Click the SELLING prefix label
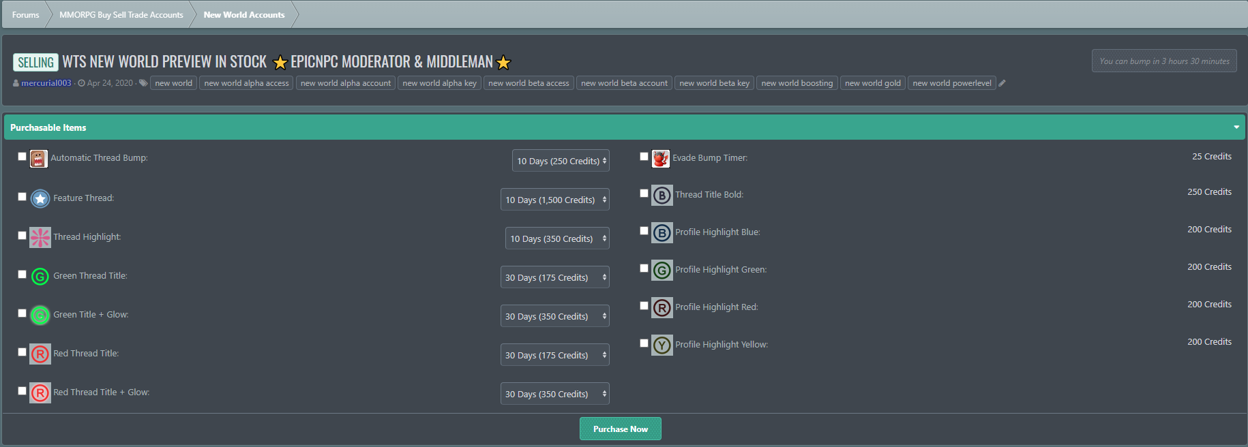The height and width of the screenshot is (447, 1248). [35, 63]
